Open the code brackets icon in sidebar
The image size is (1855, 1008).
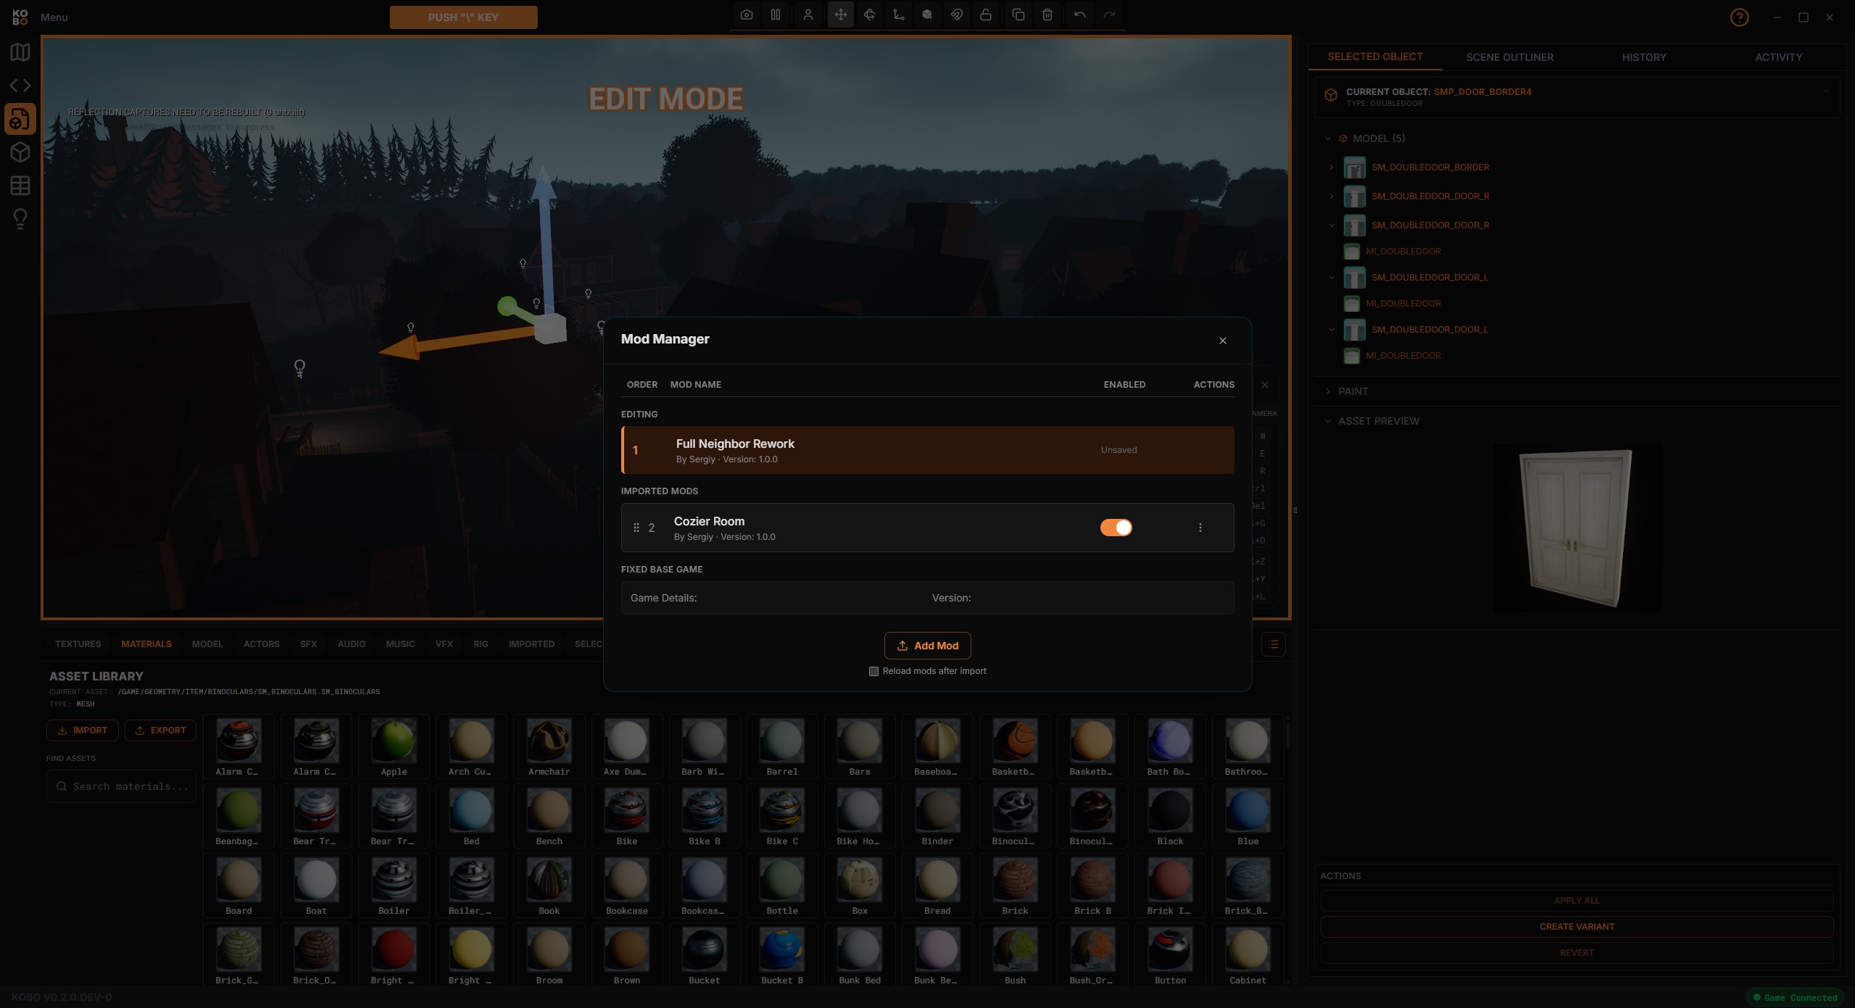[x=20, y=86]
